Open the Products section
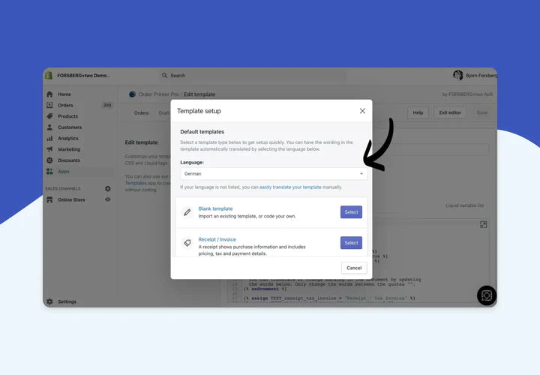The image size is (540, 375). click(67, 116)
